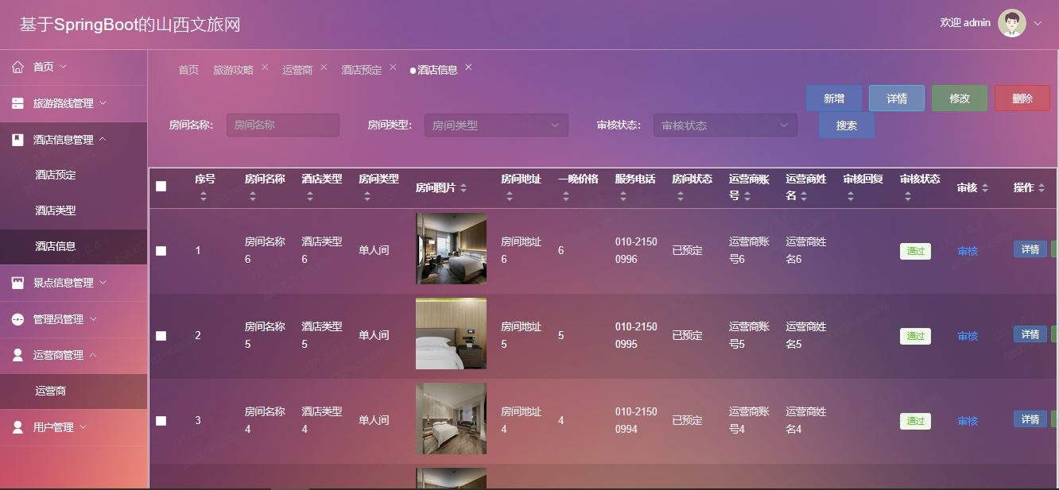
Task: Expand the sidebar 首页 chevron
Action: pos(64,67)
